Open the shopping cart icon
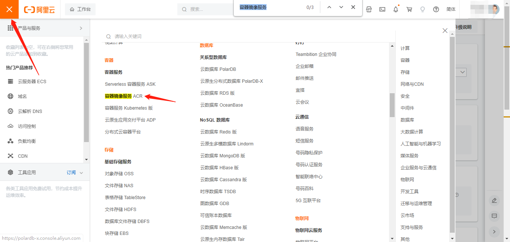 [x=409, y=9]
